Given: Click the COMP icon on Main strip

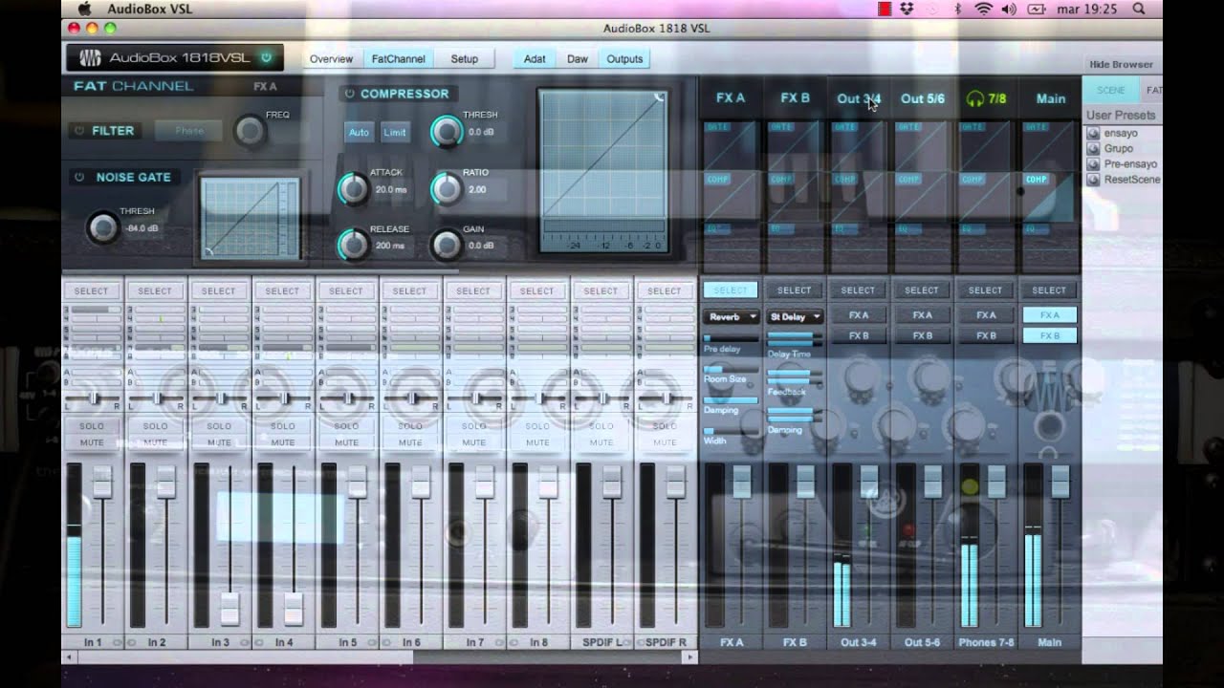Looking at the screenshot, I should click(1036, 179).
